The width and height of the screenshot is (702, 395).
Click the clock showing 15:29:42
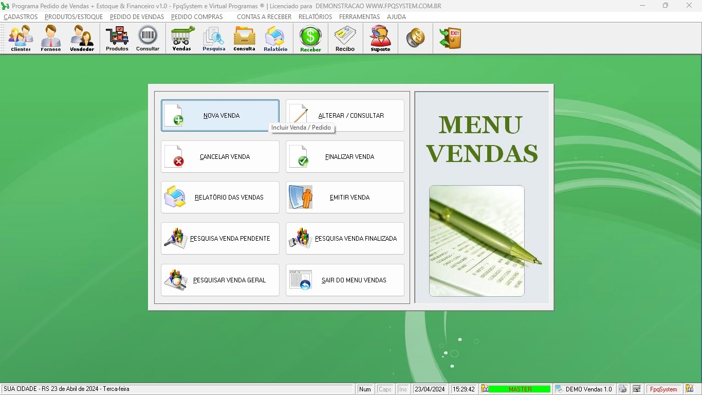464,389
